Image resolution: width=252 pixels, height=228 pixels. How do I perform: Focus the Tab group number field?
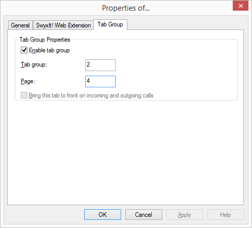tap(100, 65)
